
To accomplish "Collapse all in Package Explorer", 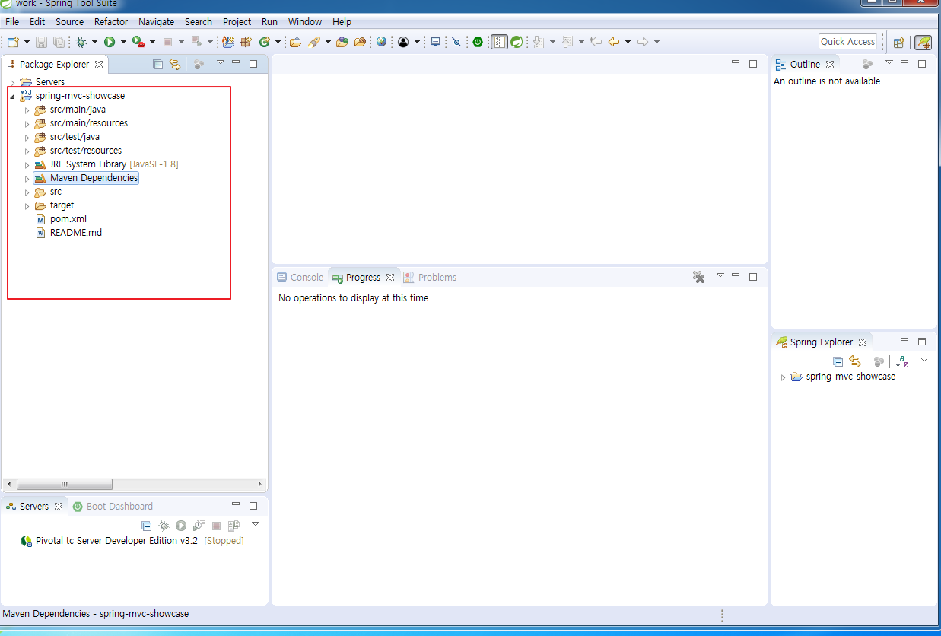I will 158,64.
